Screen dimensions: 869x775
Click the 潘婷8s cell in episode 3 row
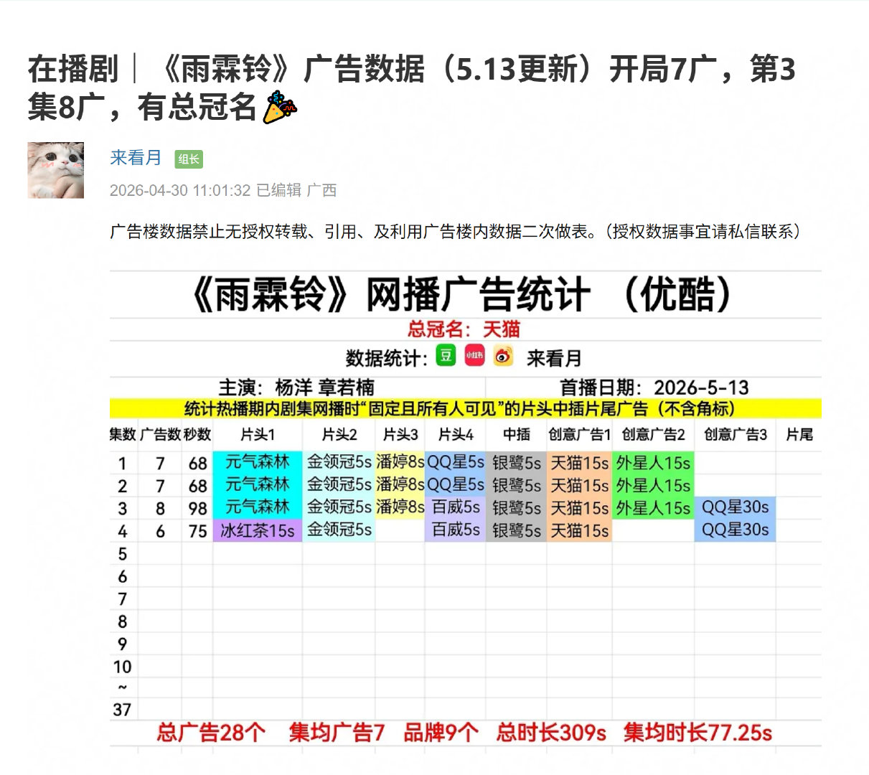pyautogui.click(x=400, y=507)
